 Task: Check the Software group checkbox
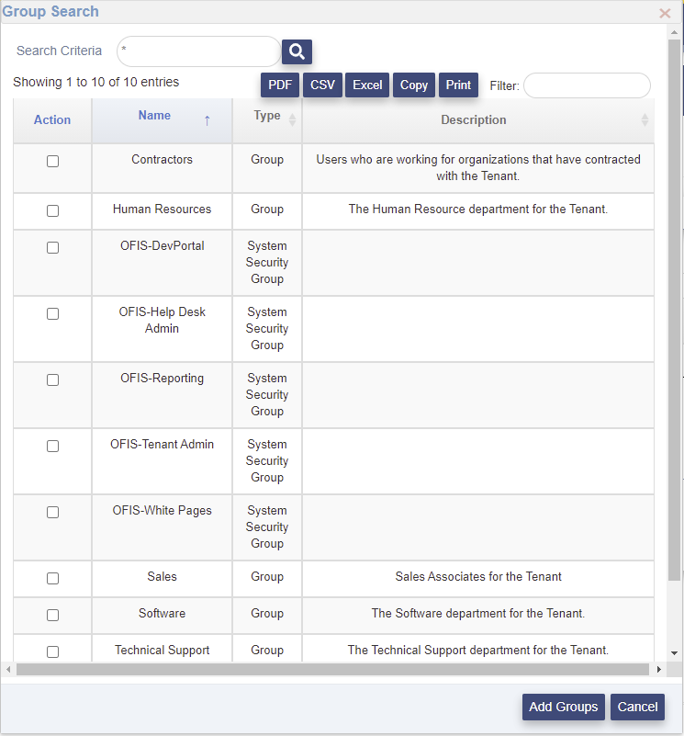coord(52,615)
